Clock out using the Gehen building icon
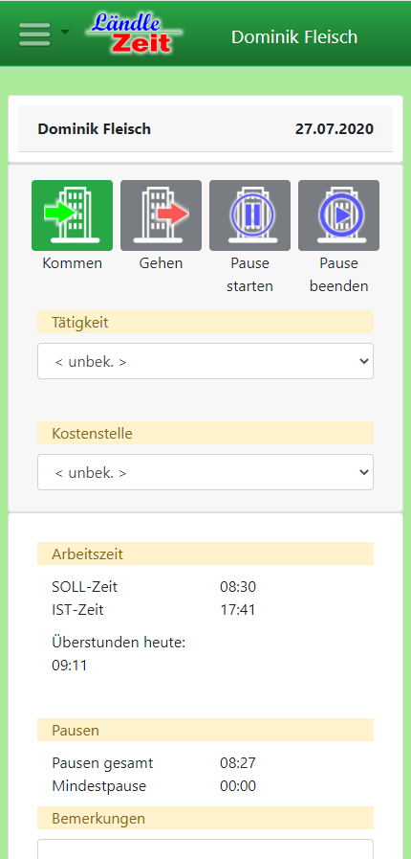 pos(161,215)
